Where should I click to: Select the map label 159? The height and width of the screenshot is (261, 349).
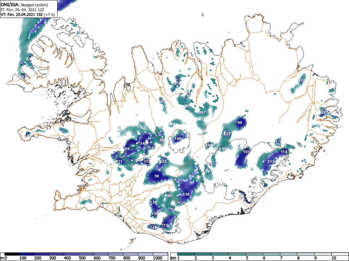(x=155, y=214)
